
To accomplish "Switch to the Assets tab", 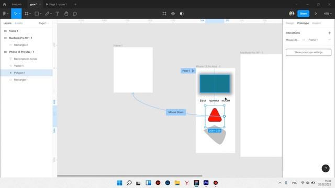I will [19, 23].
